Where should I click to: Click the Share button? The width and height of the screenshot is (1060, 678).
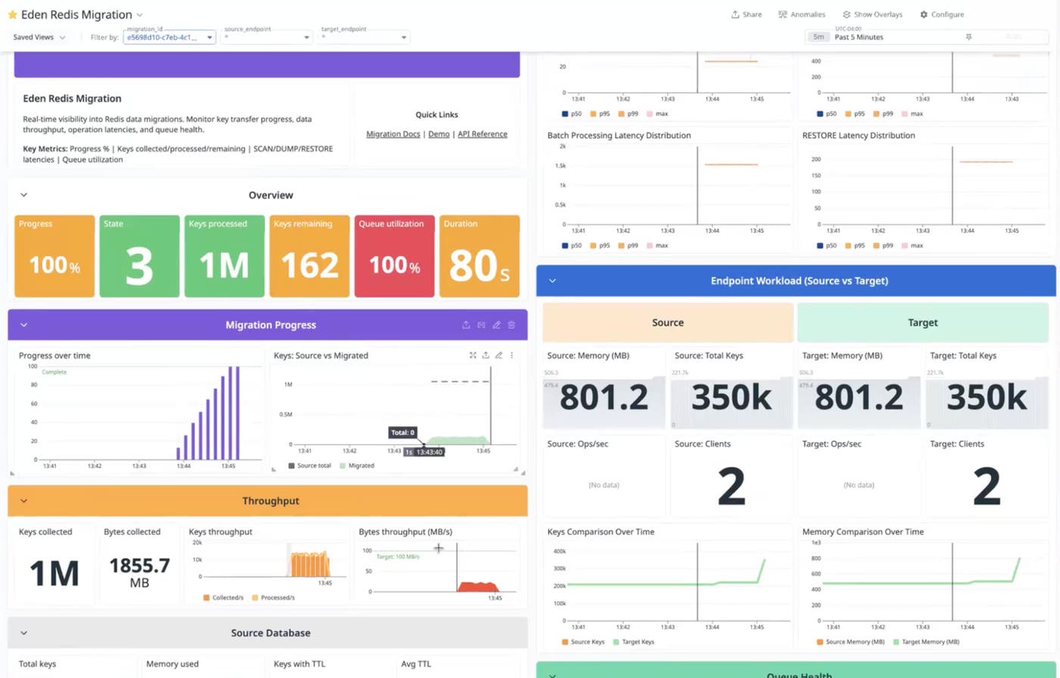pos(747,14)
